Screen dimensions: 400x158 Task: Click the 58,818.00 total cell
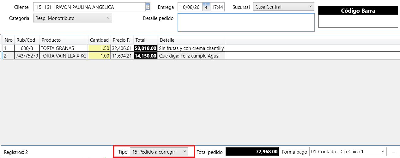click(145, 48)
